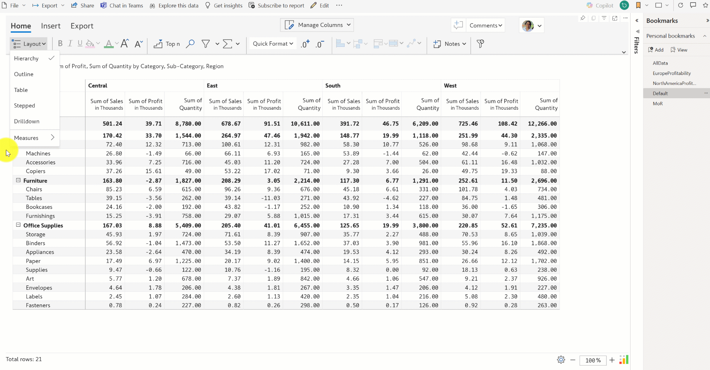The width and height of the screenshot is (710, 370).
Task: Open the EuropeProfitability bookmark
Action: point(672,73)
